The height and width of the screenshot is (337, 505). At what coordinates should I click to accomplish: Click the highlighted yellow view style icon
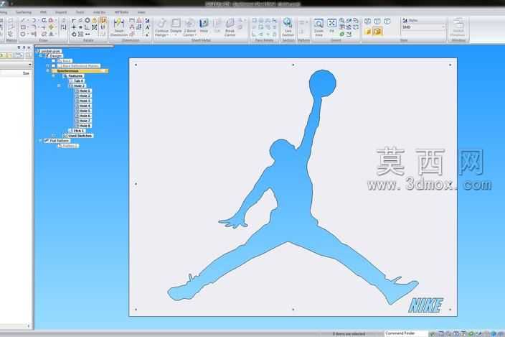pos(377,32)
